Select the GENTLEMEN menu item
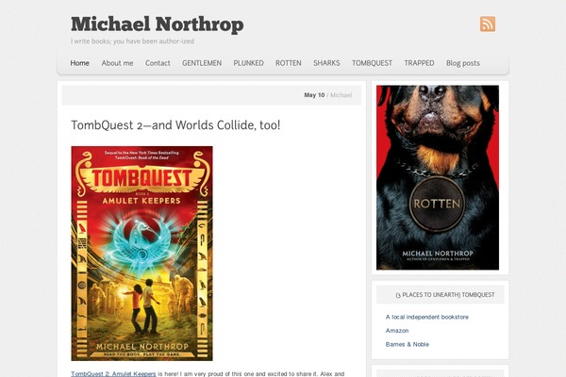Viewport: 566px width, 377px height. pyautogui.click(x=202, y=63)
